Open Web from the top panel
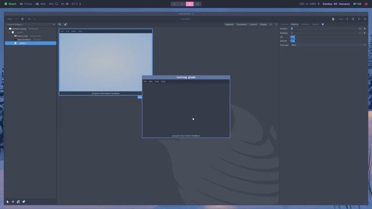This screenshot has width=372, height=209. coord(41,4)
